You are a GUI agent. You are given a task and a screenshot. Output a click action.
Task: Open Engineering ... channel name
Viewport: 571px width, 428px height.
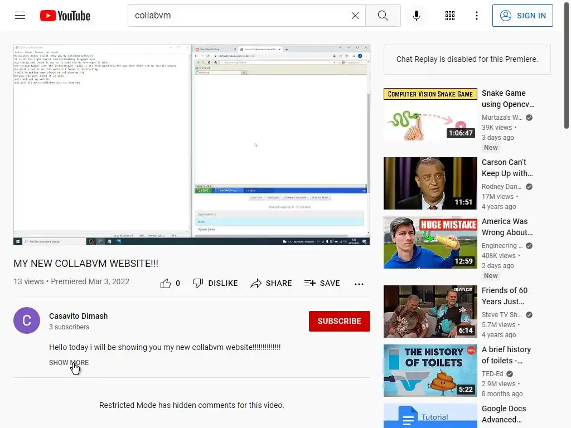502,246
